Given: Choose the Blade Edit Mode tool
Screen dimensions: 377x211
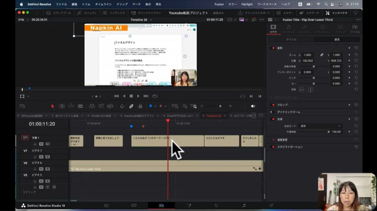Looking at the screenshot, I should click(80, 106).
